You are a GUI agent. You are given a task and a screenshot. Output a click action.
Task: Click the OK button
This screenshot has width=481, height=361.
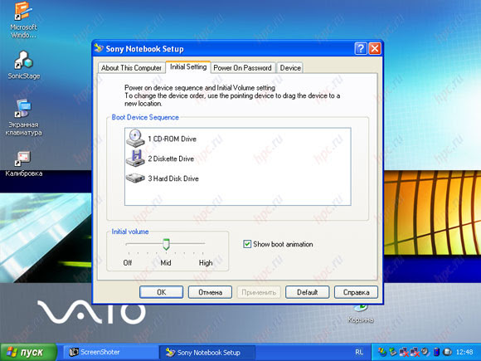coord(162,292)
